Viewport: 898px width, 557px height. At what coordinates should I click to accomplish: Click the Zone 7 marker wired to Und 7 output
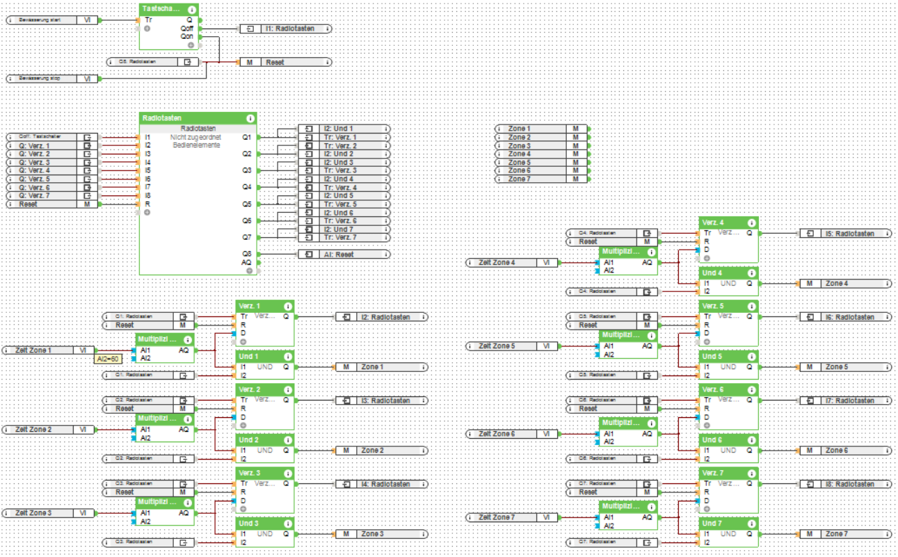[x=846, y=534]
